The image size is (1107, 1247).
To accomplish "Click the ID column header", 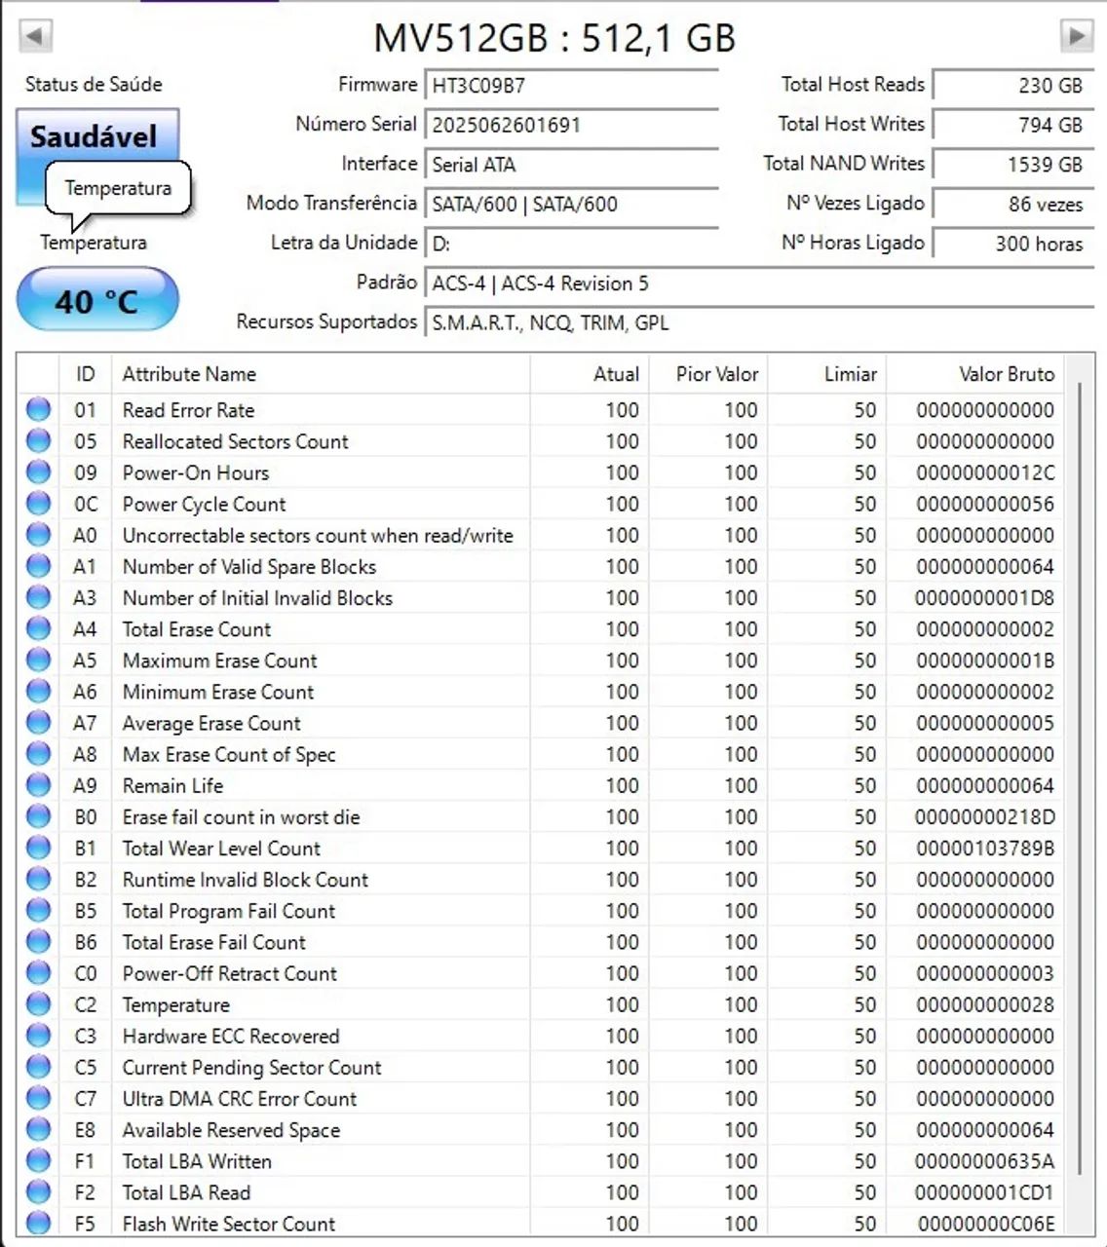I will (x=86, y=374).
